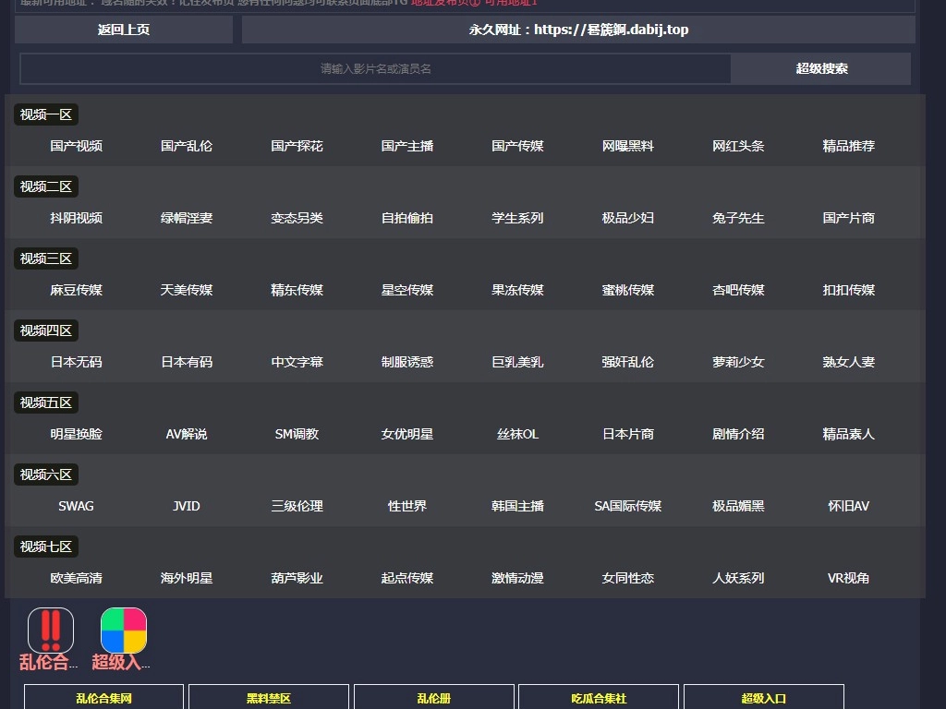Click the 返回上页 button
The image size is (946, 709).
pos(124,30)
